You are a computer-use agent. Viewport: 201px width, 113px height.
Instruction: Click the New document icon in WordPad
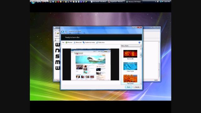[56, 33]
